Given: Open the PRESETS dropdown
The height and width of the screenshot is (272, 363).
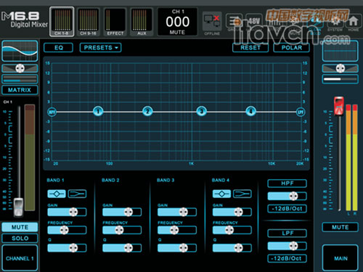Looking at the screenshot, I should [x=100, y=48].
